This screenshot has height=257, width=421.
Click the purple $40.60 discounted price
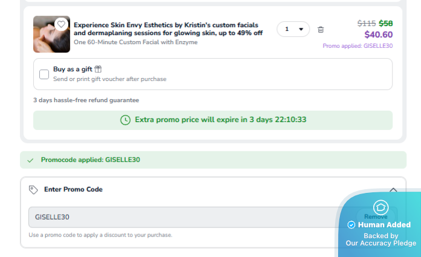pyautogui.click(x=378, y=34)
